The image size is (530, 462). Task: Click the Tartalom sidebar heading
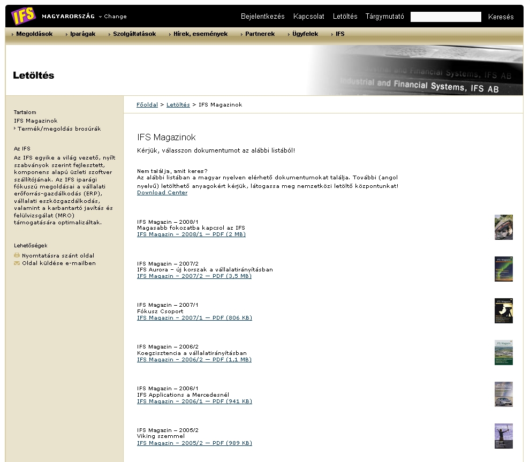25,112
